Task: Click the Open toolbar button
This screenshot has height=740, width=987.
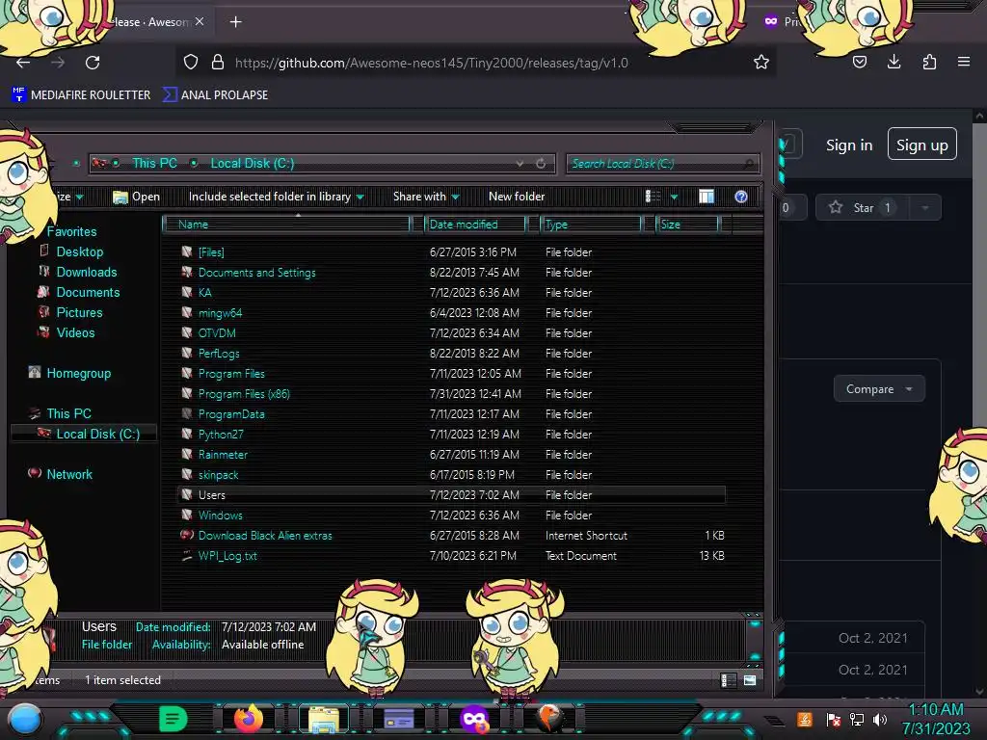Action: pos(136,197)
